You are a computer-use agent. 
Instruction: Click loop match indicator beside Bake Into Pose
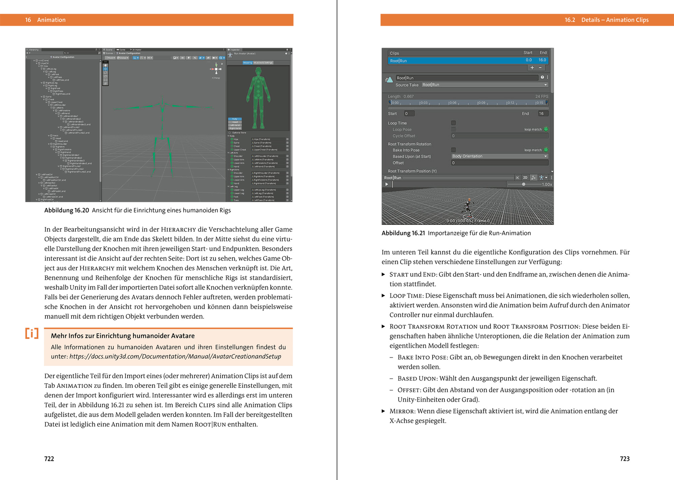(546, 150)
